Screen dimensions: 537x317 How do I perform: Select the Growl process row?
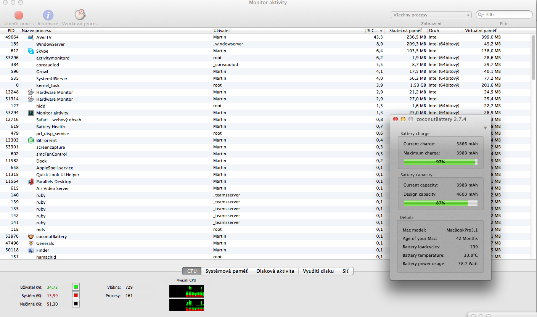coord(265,72)
